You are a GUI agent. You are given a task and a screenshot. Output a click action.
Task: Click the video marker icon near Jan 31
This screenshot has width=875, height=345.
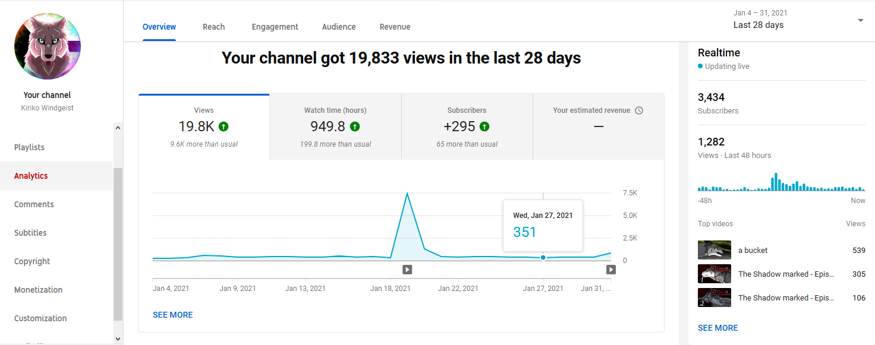[x=610, y=270]
